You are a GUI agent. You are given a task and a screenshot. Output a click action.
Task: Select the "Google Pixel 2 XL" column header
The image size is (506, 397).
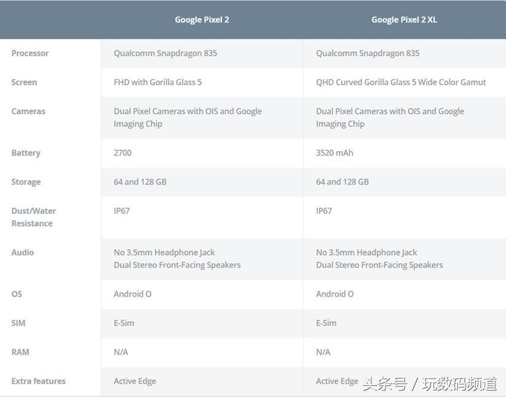404,20
